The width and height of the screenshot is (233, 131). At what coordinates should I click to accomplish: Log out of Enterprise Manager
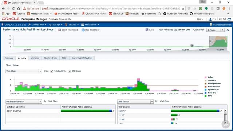(222, 19)
